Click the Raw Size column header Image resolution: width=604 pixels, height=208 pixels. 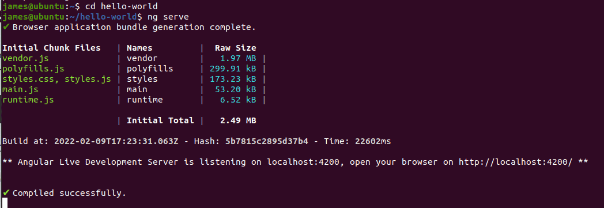tap(235, 48)
